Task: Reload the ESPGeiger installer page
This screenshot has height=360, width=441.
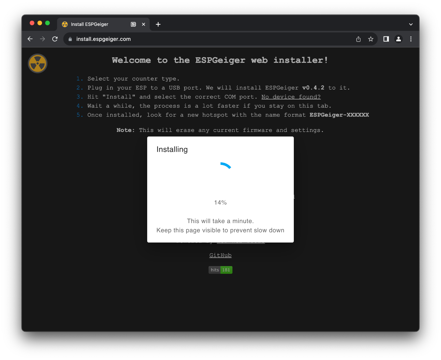Action: pyautogui.click(x=55, y=39)
